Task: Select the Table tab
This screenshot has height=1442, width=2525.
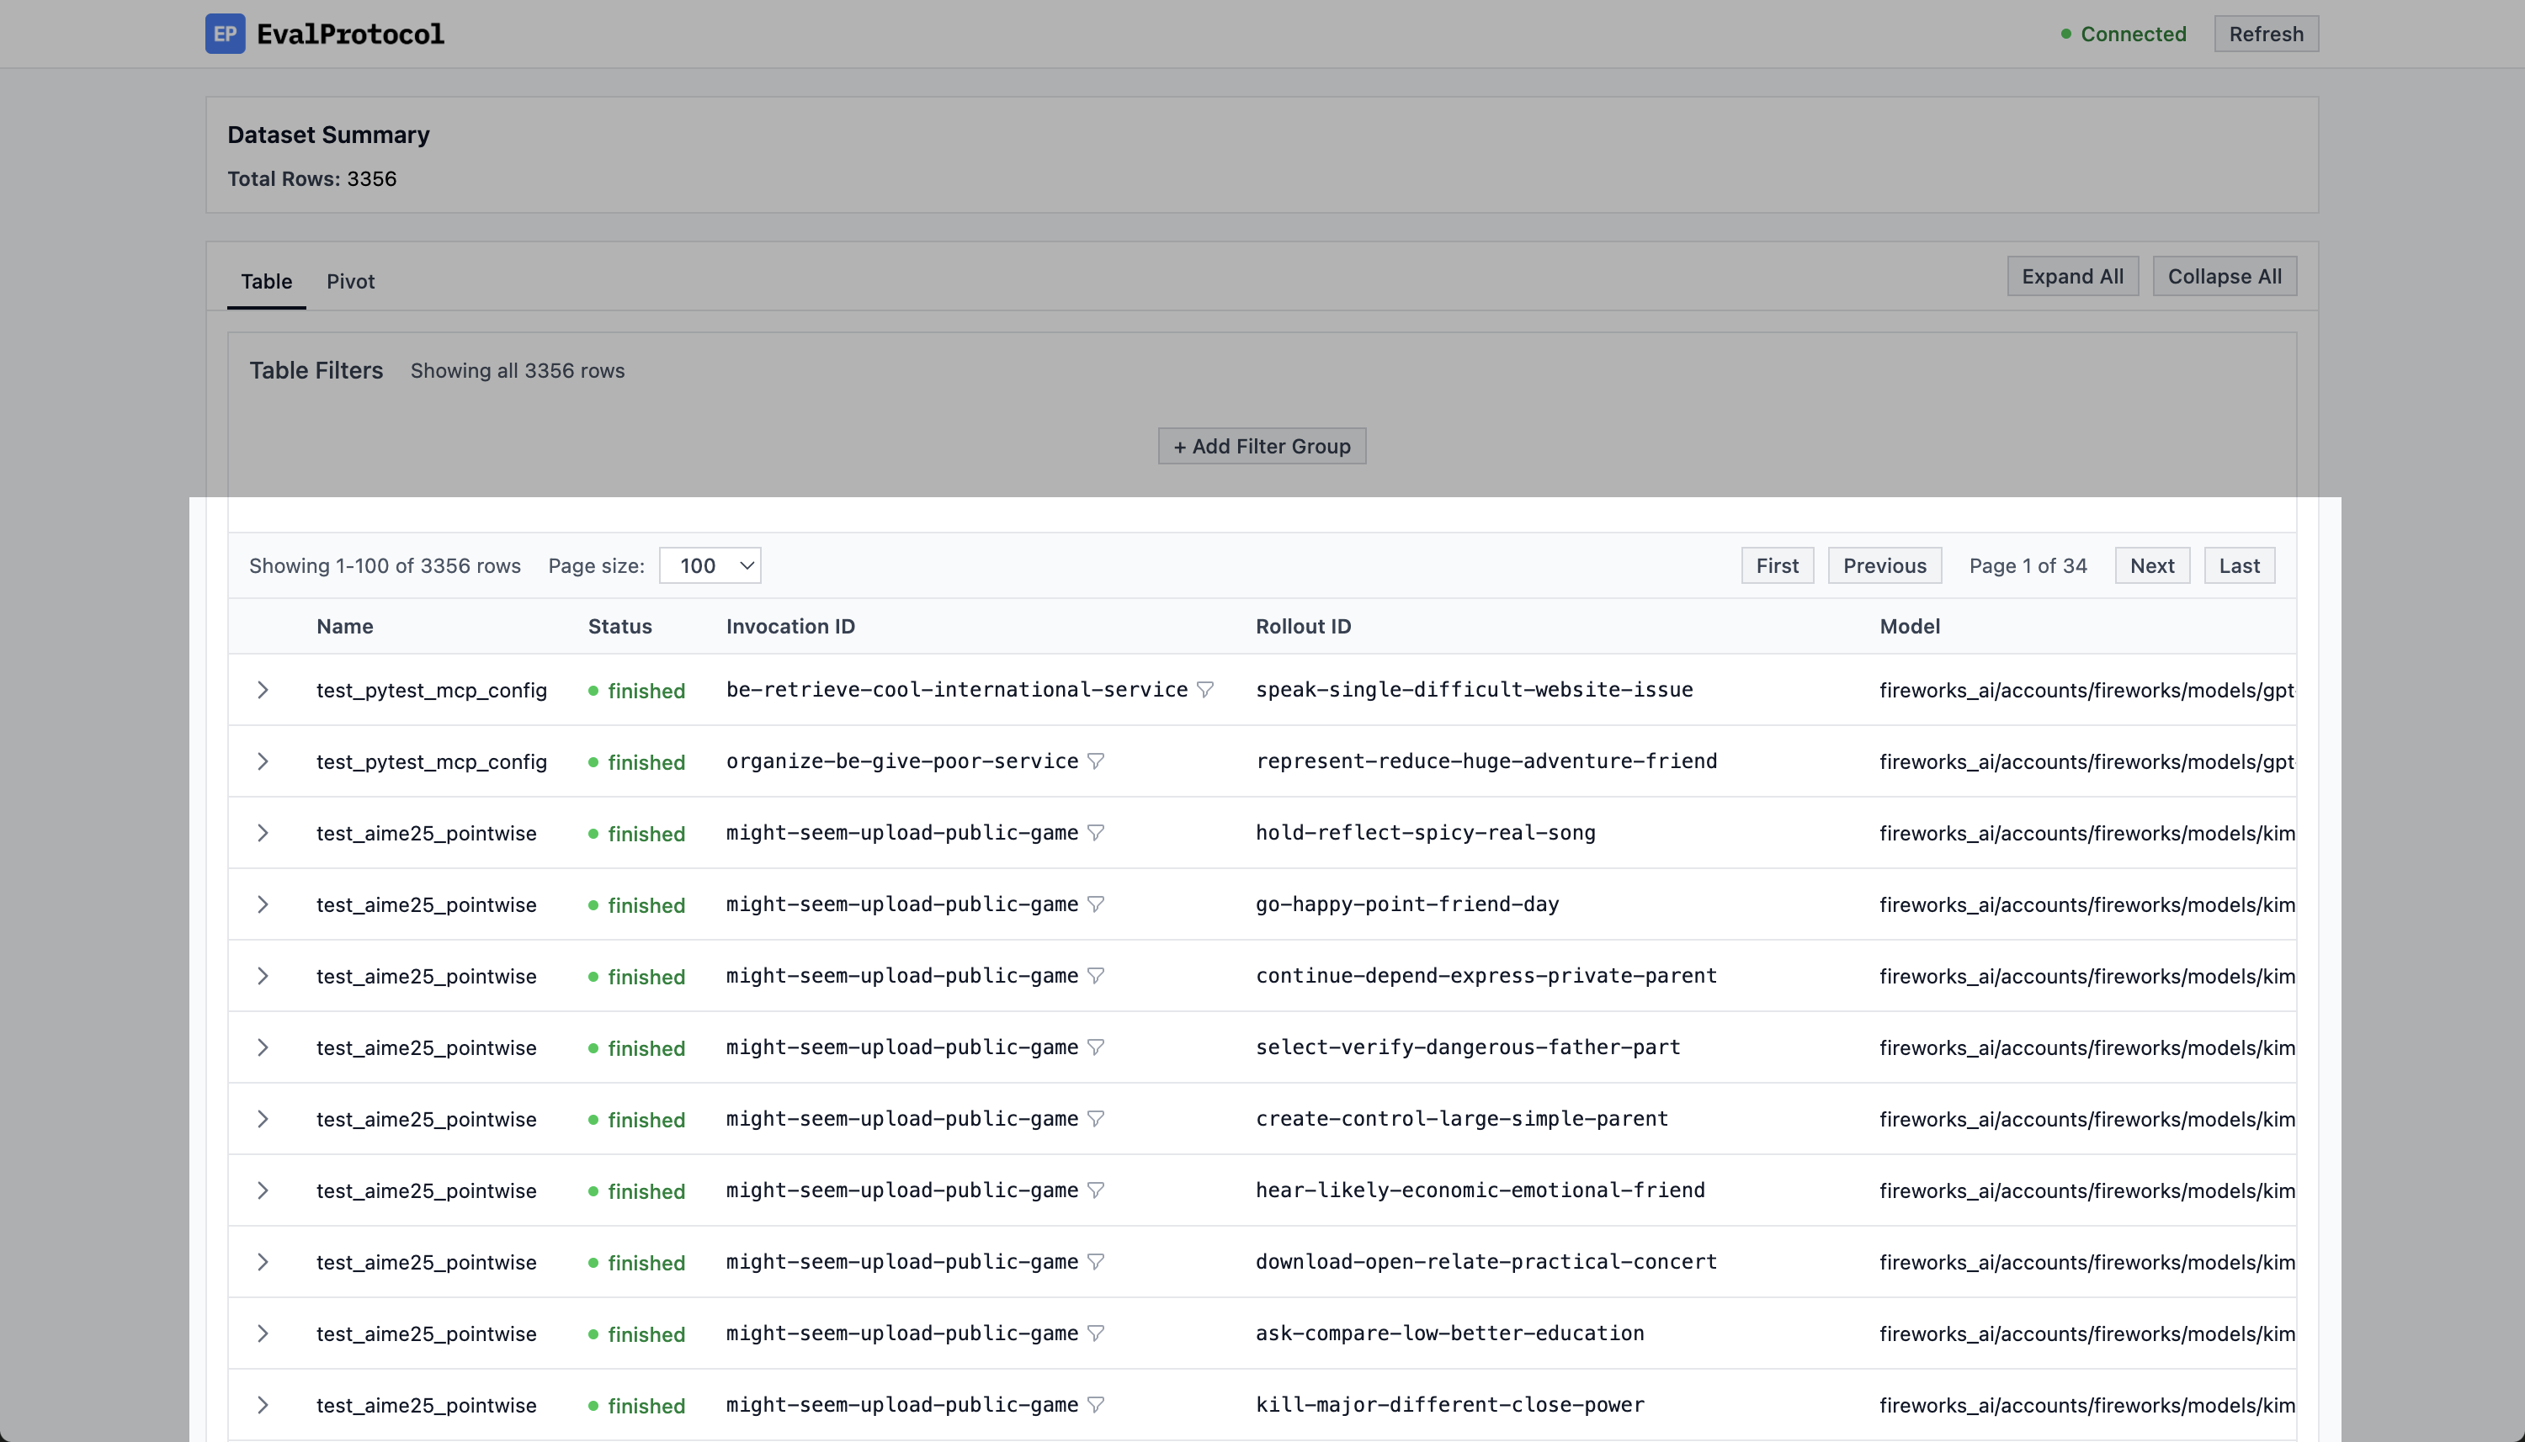Action: [x=267, y=281]
